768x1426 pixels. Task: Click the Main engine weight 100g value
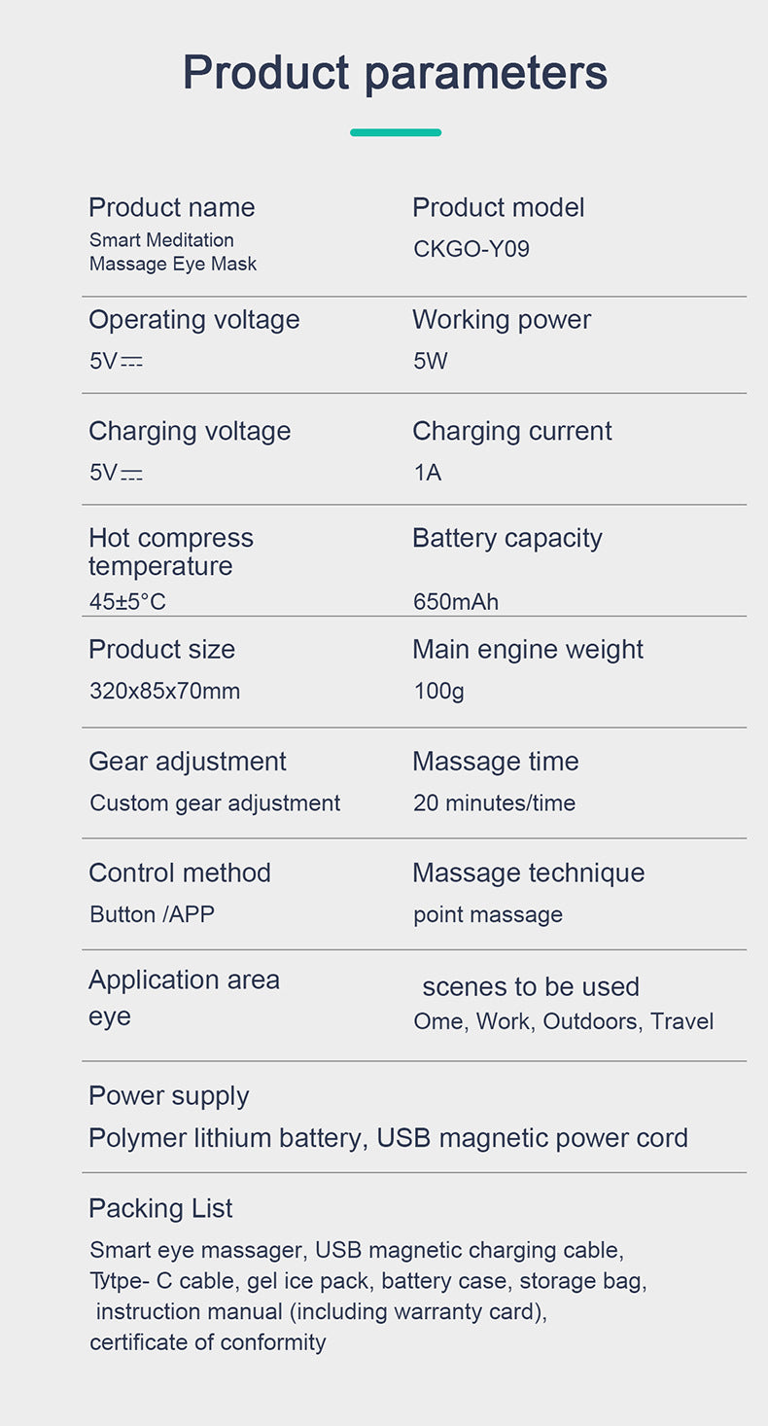[439, 692]
